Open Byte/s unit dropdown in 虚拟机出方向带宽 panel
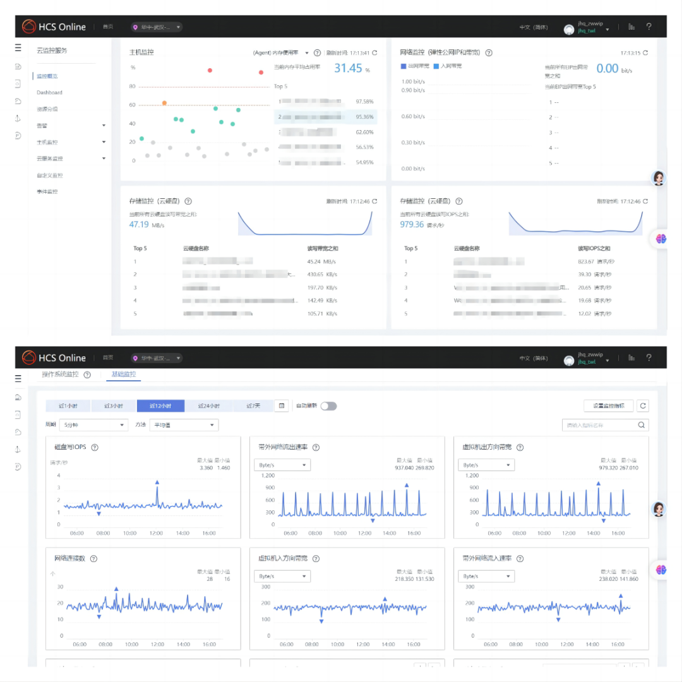The height and width of the screenshot is (682, 682). click(x=486, y=465)
